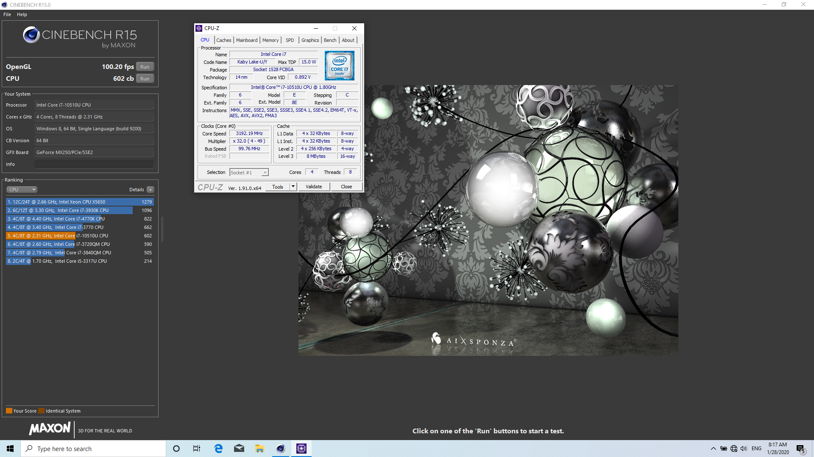Switch to Memory tab in CPU-Z
The width and height of the screenshot is (814, 457).
[270, 40]
